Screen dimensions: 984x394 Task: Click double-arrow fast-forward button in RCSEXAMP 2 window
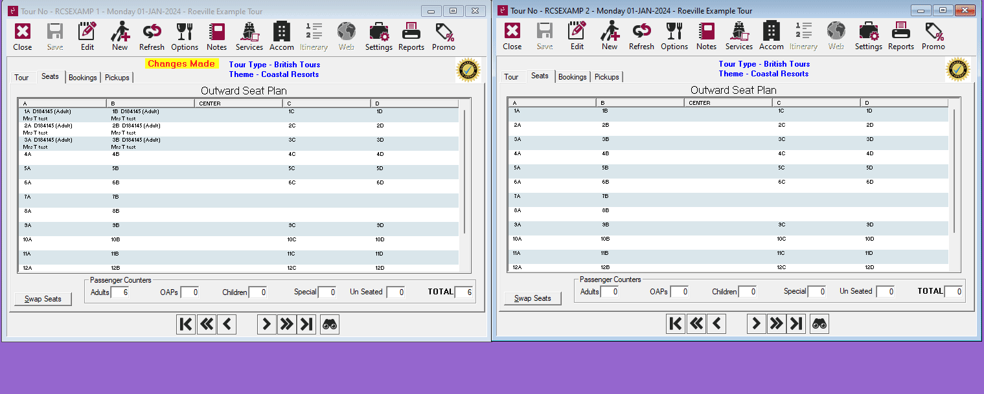[x=776, y=324]
